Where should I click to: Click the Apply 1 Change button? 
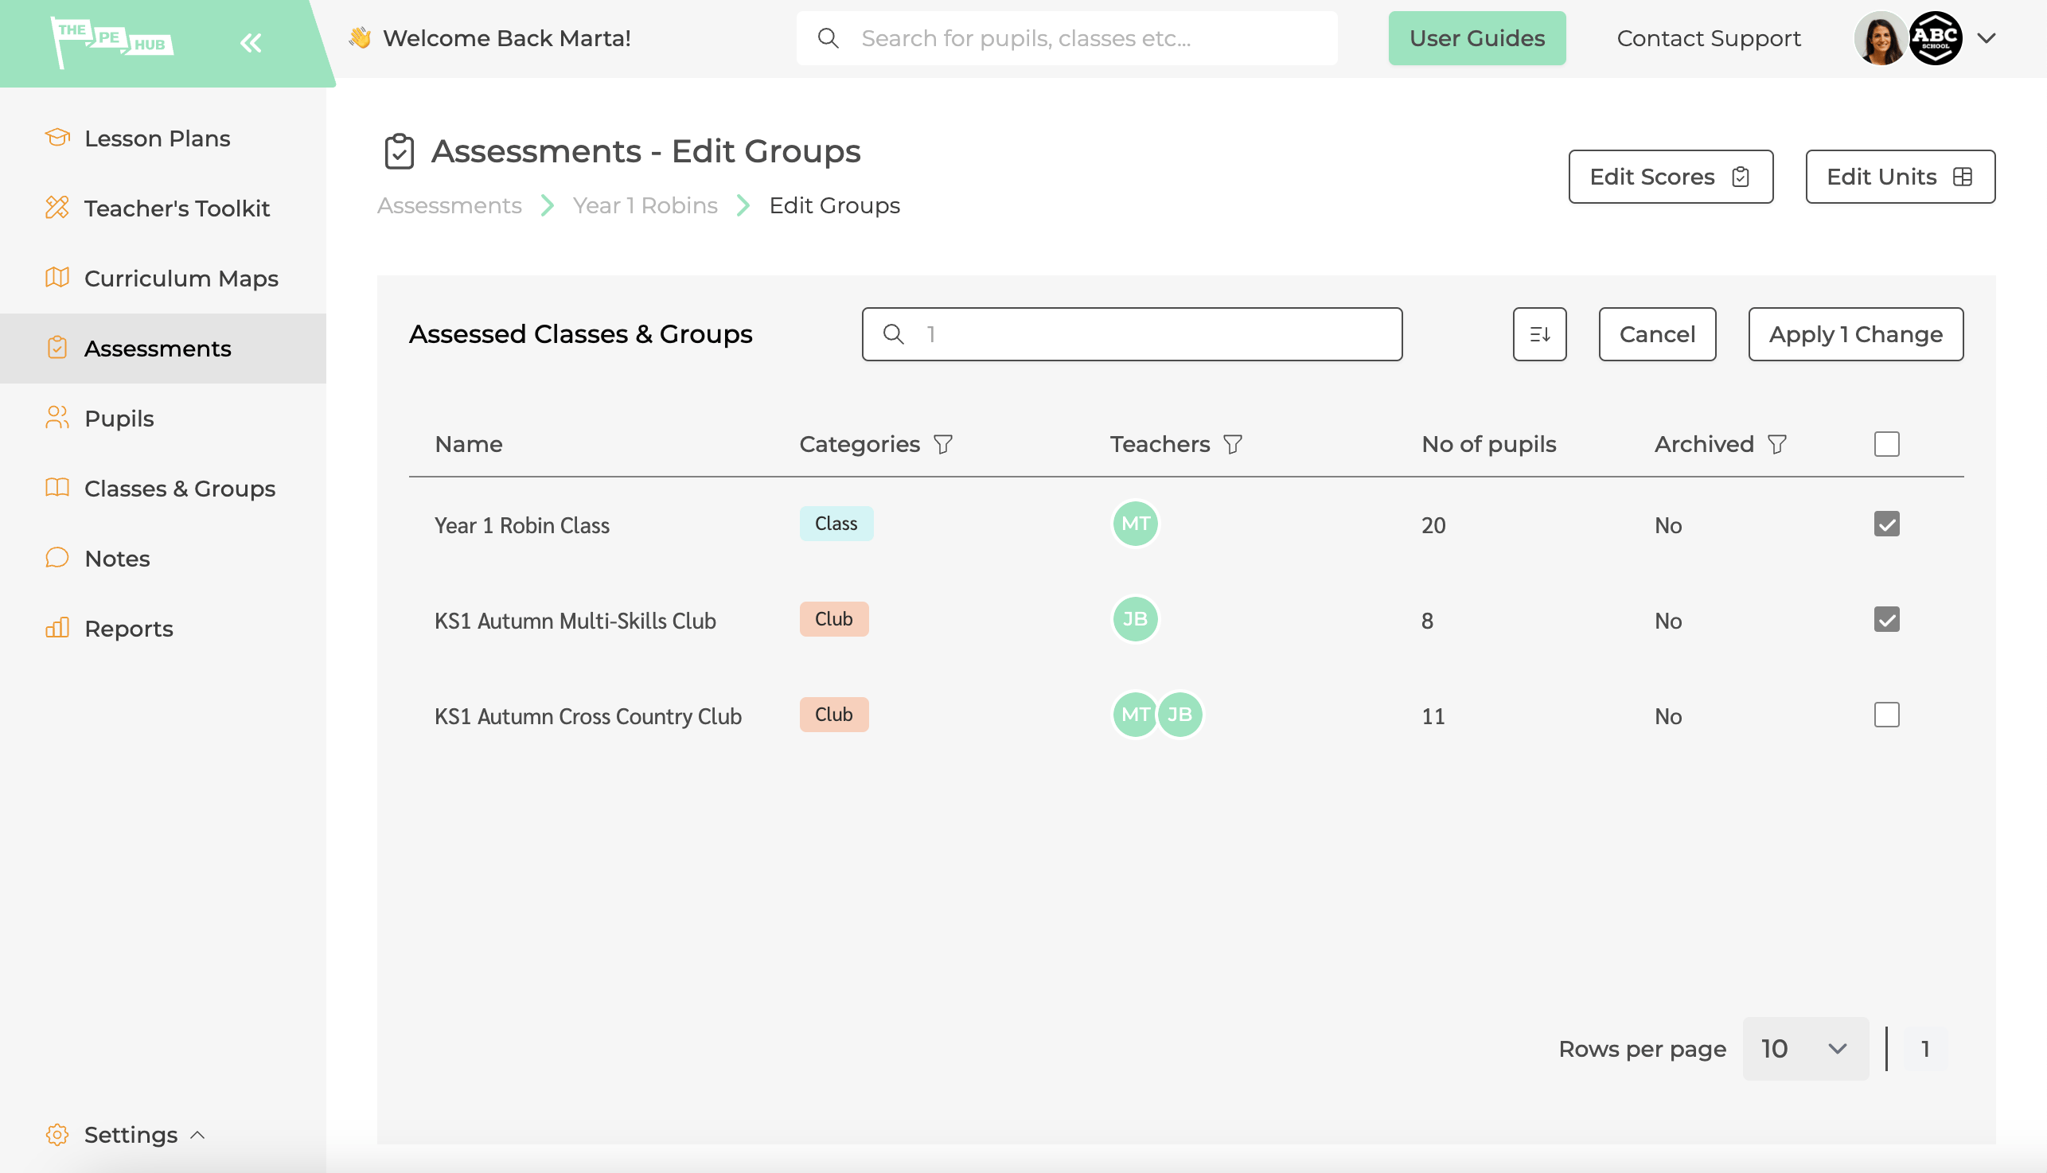tap(1856, 333)
